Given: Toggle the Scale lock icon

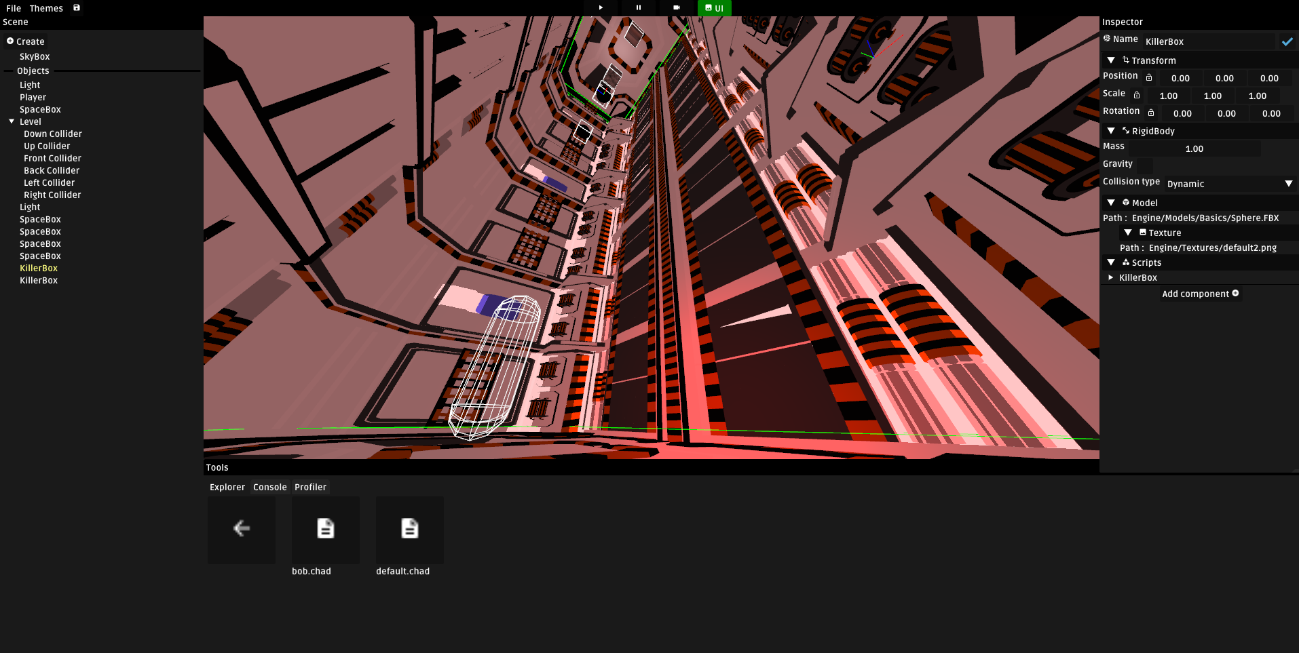Looking at the screenshot, I should 1137,94.
